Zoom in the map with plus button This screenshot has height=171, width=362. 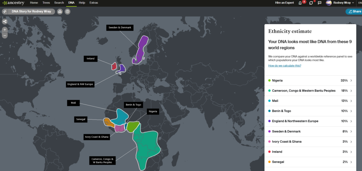point(5,30)
